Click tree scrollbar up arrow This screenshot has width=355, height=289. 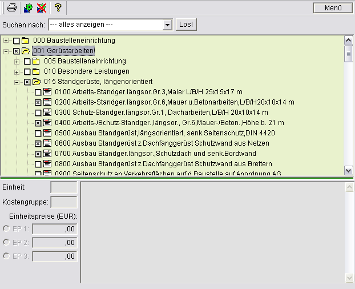tap(348, 41)
